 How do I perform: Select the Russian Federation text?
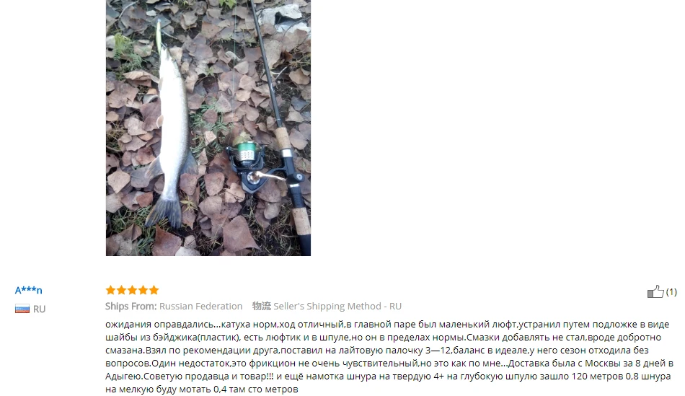tap(201, 306)
